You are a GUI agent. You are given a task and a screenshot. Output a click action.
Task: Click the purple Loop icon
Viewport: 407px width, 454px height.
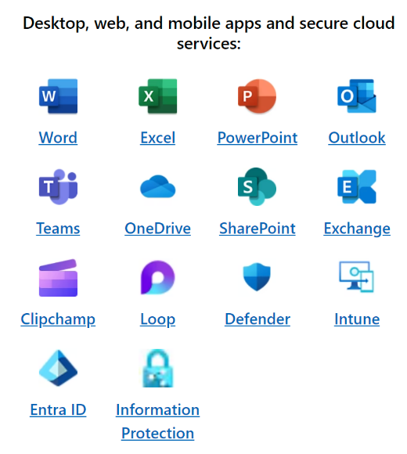click(x=158, y=277)
